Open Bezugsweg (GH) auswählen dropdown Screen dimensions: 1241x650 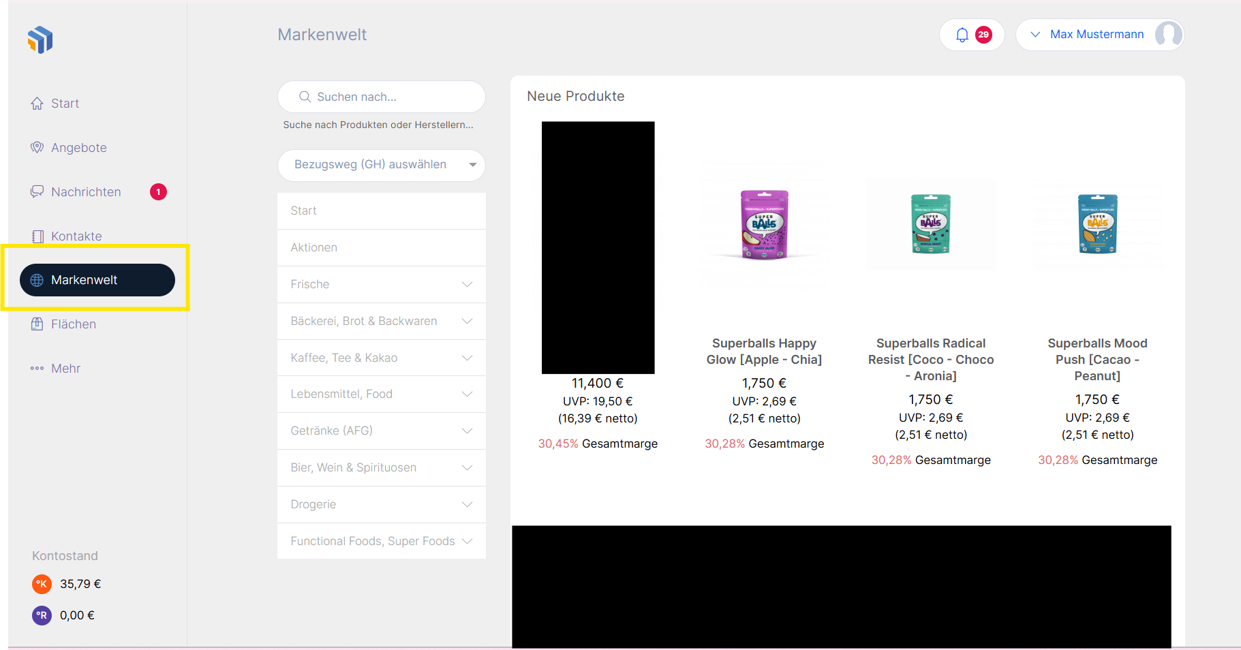point(381,165)
